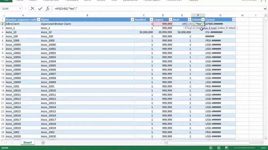Open the Largest column filter dropdown
The image size is (268, 150).
pos(170,20)
